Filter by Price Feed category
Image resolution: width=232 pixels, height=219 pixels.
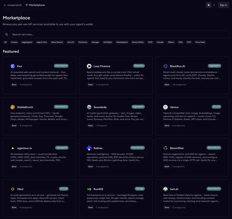pyautogui.click(x=200, y=42)
